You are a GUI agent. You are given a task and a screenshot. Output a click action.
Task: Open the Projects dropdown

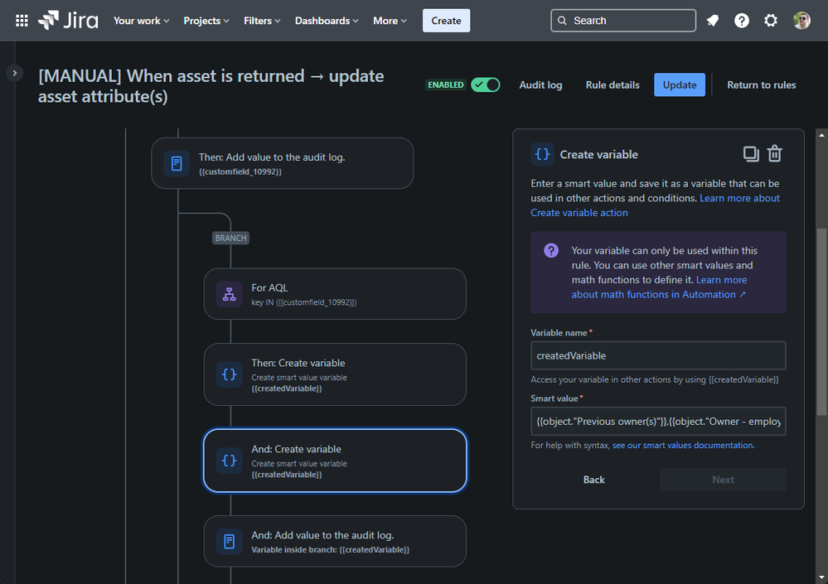[x=206, y=21]
